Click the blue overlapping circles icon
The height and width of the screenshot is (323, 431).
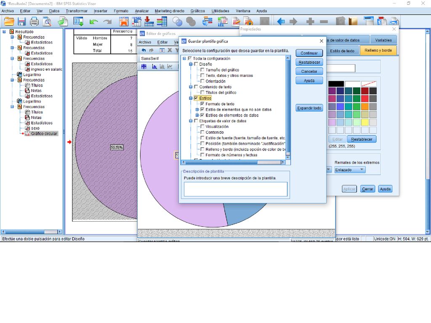point(177,21)
